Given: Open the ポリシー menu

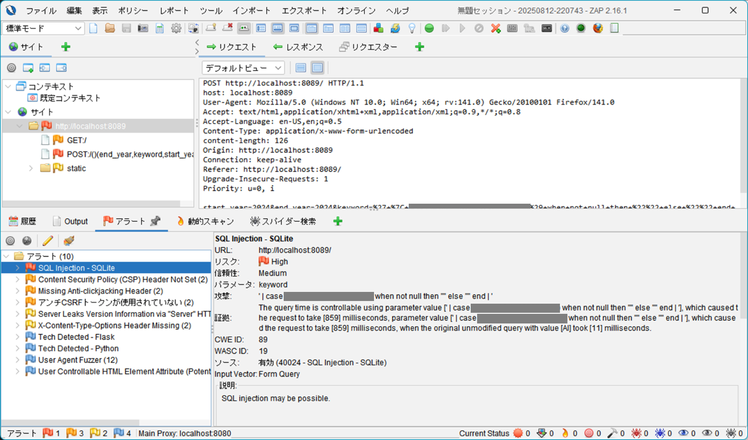Looking at the screenshot, I should (x=132, y=11).
